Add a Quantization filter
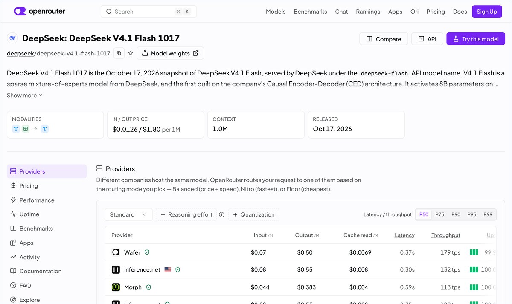This screenshot has height=304, width=512. click(253, 214)
